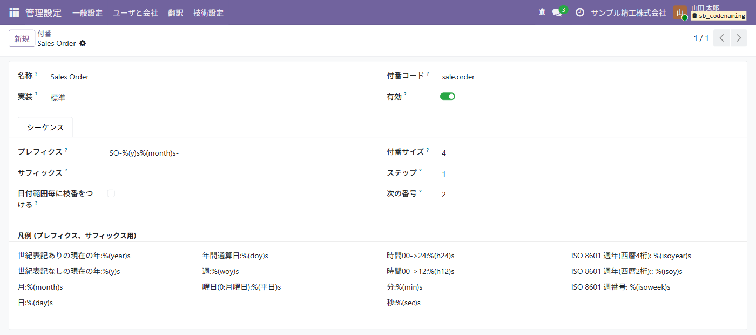Open the サンプル精工株式会社 company switcher

point(629,12)
